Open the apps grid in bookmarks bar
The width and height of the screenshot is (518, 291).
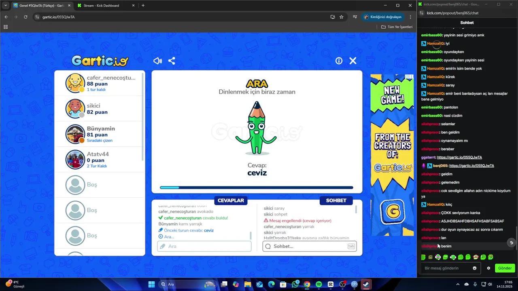(6, 27)
